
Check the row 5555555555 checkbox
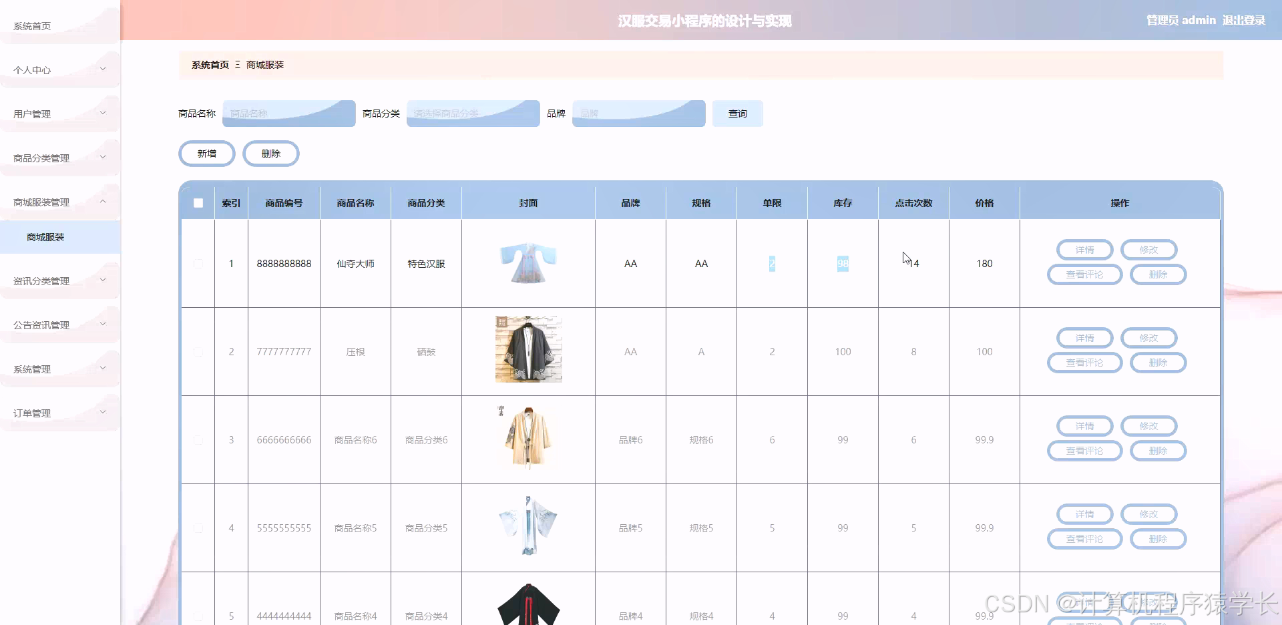tap(198, 528)
